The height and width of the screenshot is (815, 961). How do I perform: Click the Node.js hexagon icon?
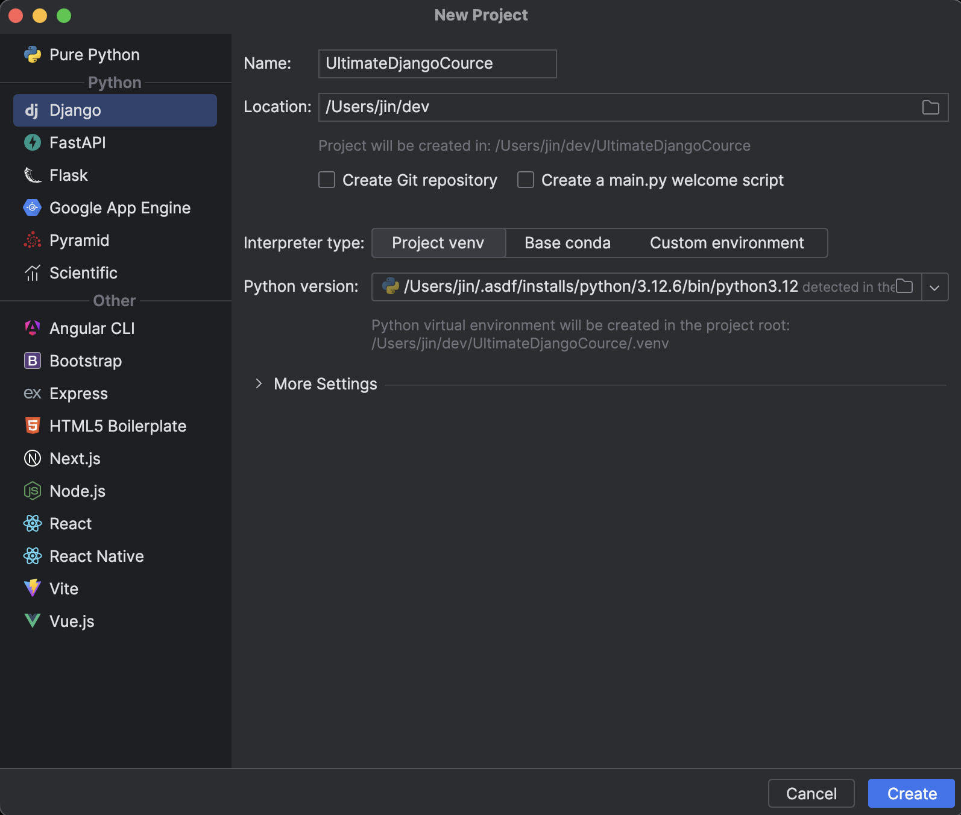point(33,491)
